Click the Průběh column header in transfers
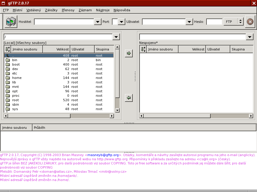Image resolution: width=257 pixels, height=192 pixels. tap(144, 128)
